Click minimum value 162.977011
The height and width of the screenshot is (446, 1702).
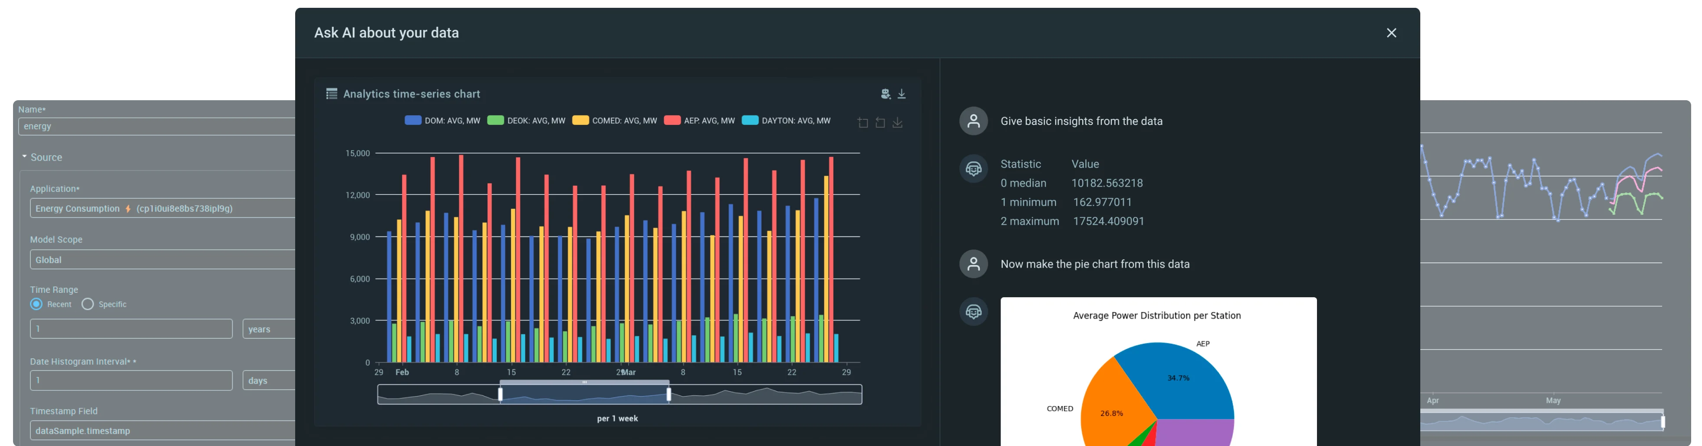[x=1102, y=202]
